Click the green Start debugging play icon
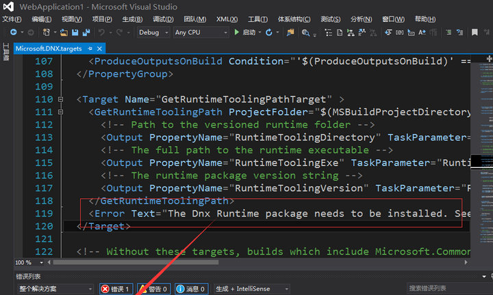The width and height of the screenshot is (493, 295). [236, 32]
